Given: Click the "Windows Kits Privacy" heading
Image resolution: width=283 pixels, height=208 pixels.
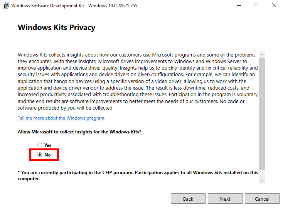Looking at the screenshot, I should [57, 28].
